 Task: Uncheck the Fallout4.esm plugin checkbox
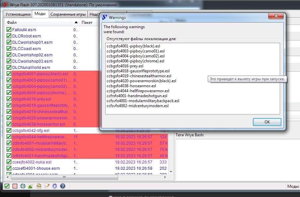click(9, 30)
